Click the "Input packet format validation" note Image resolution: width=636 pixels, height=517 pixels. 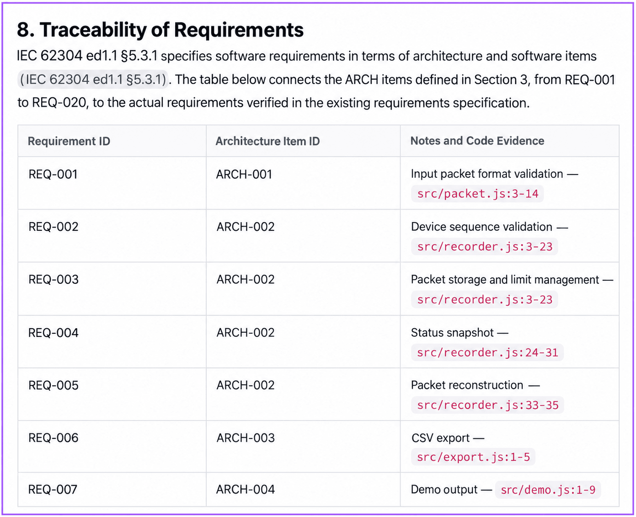pyautogui.click(x=487, y=174)
